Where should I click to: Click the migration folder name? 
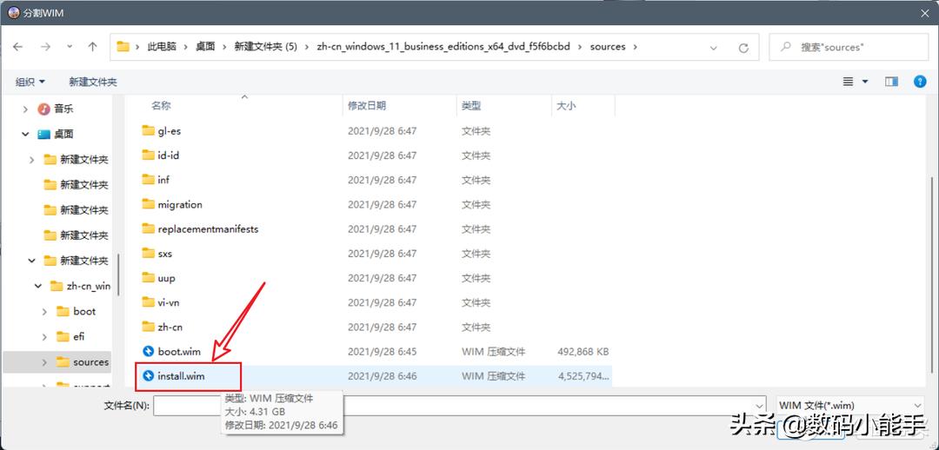[180, 205]
